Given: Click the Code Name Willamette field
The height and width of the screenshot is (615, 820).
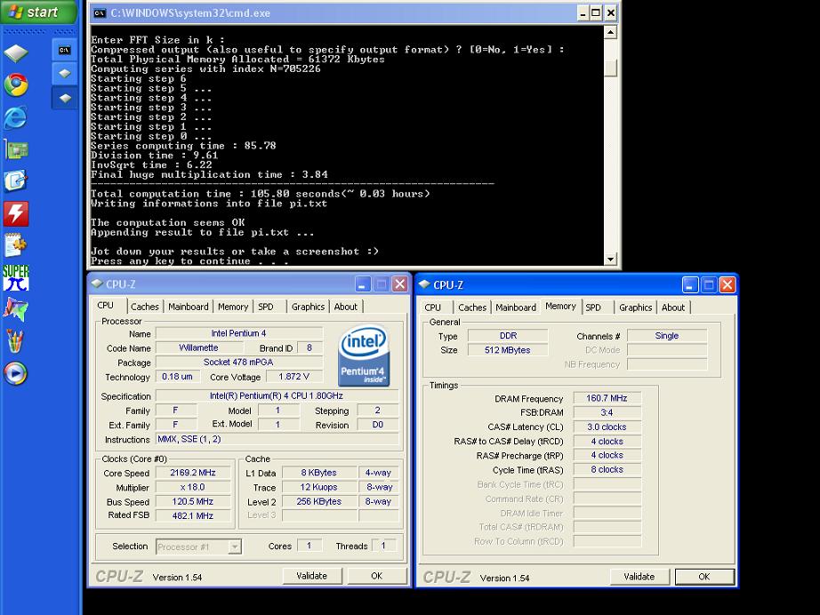Looking at the screenshot, I should point(199,347).
